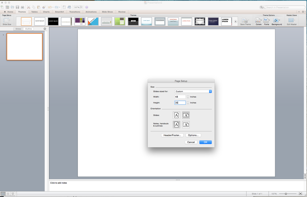
Task: Click the Save icon in the toolbar
Action: (x=17, y=7)
